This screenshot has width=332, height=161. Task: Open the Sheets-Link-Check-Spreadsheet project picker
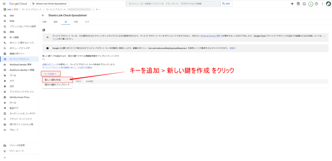(x=49, y=4)
